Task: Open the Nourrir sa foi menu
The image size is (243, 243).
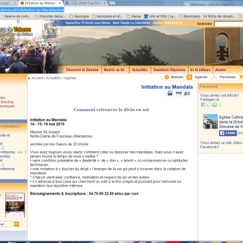Action: click(x=114, y=70)
